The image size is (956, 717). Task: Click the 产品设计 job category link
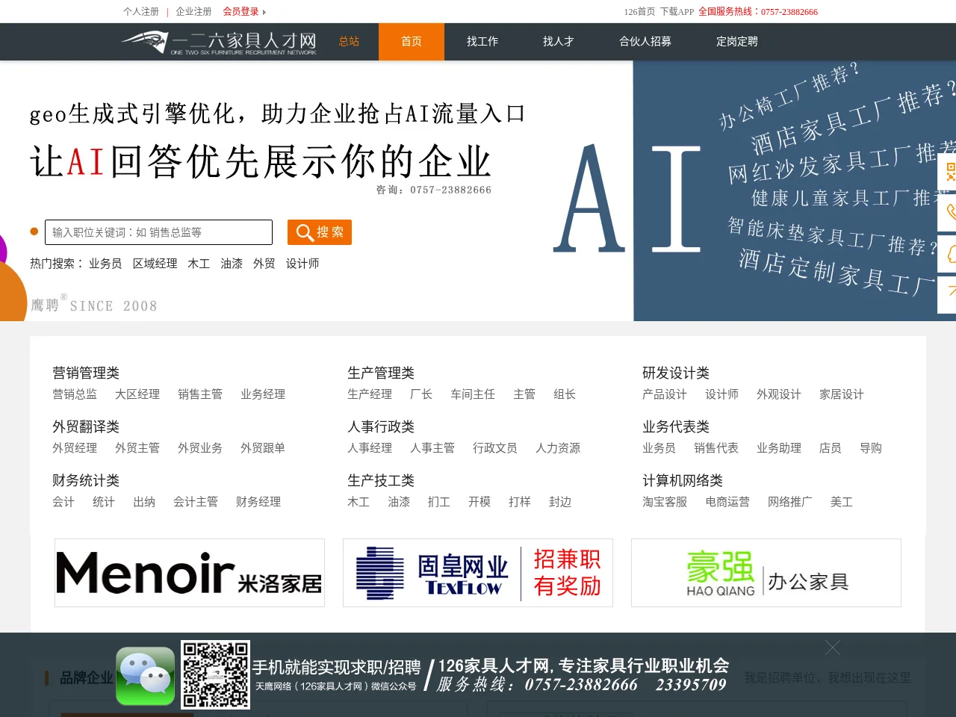pos(665,394)
